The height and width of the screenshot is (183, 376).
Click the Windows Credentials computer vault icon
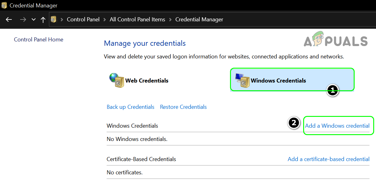click(x=242, y=80)
